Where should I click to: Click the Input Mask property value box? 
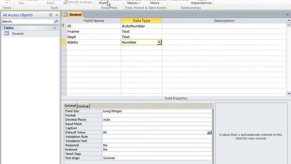pyautogui.click(x=157, y=124)
